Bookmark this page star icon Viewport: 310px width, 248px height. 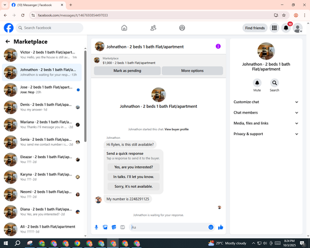point(284,15)
